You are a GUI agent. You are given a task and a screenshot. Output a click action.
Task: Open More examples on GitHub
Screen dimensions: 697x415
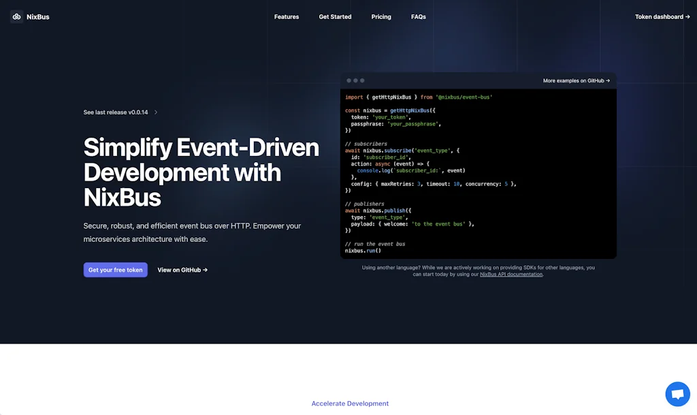click(x=575, y=80)
